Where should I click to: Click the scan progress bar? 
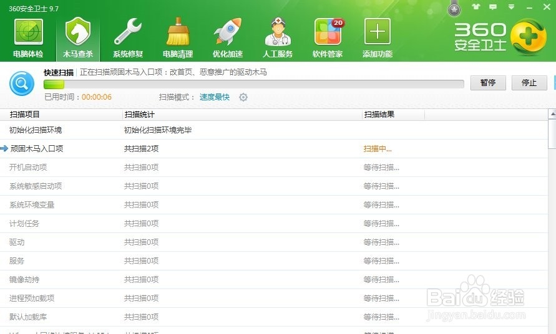pos(253,84)
